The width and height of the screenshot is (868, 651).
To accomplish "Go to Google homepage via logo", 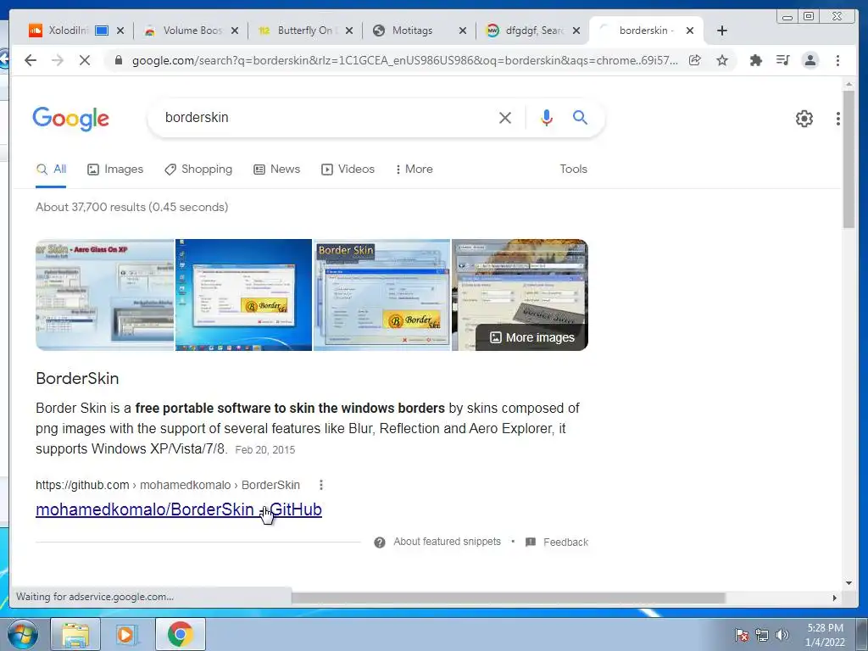I will [71, 119].
